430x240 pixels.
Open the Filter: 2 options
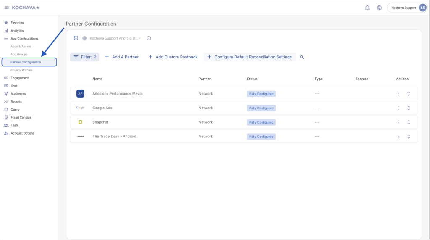point(84,57)
